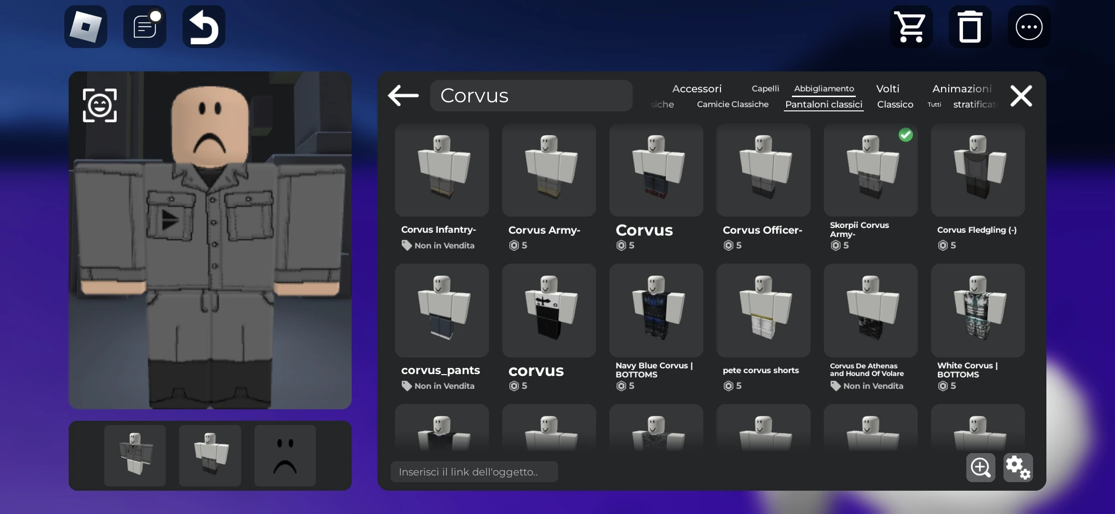Select the Camicie Classiche subtab
1115x514 pixels.
tap(732, 104)
